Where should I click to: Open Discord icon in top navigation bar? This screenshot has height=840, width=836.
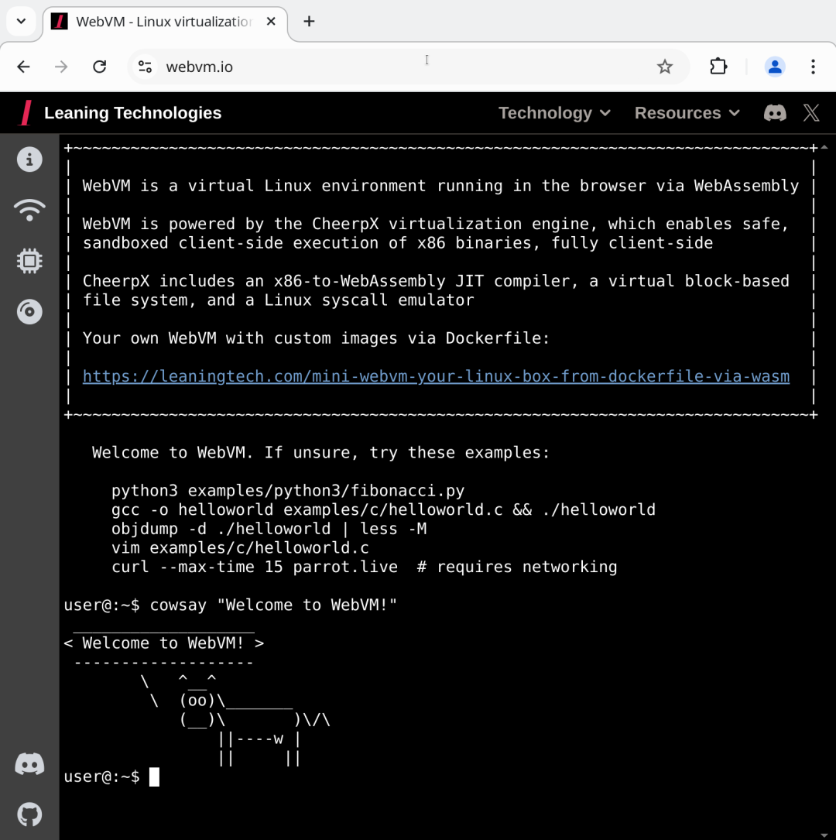[x=775, y=113]
